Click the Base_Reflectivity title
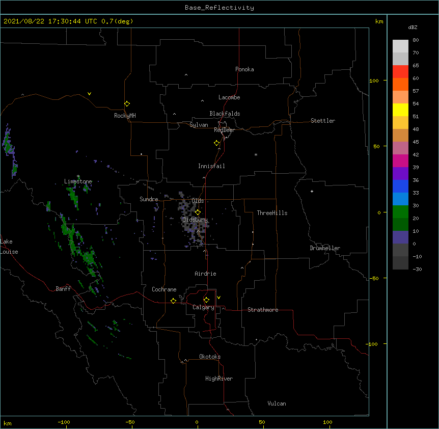439x429 pixels. tap(220, 8)
